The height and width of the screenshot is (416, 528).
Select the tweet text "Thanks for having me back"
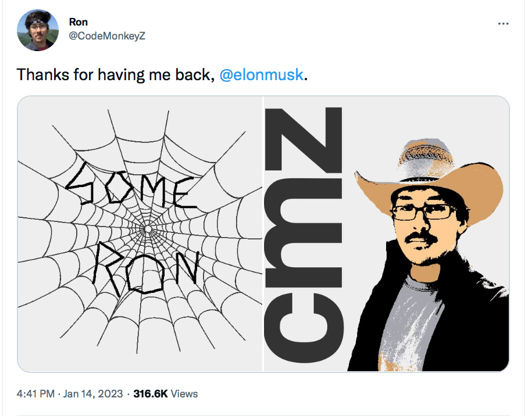point(114,74)
